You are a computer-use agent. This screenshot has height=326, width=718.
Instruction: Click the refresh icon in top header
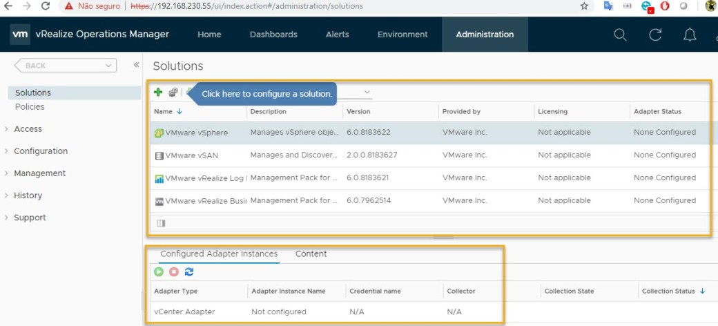click(655, 35)
